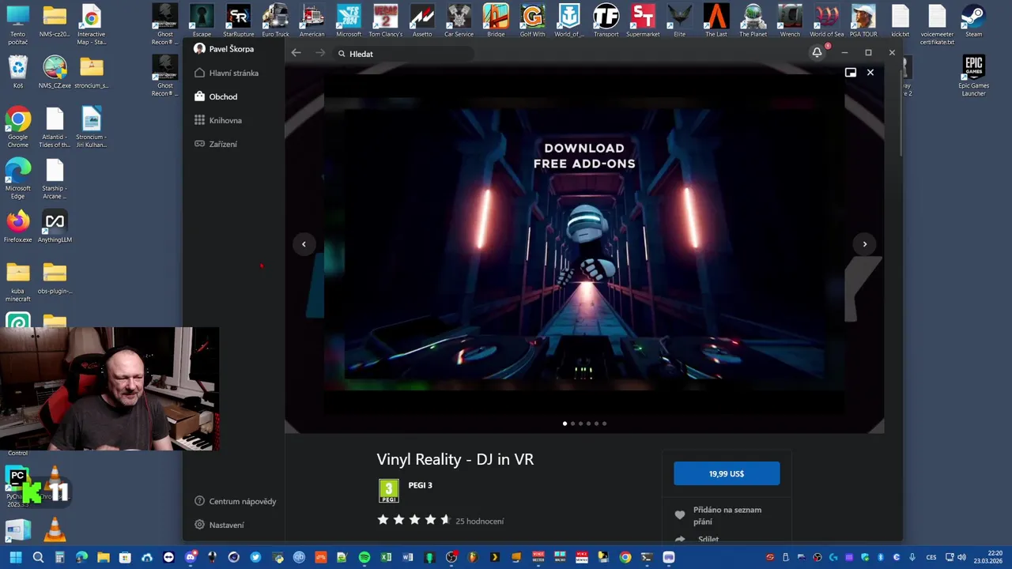Image resolution: width=1012 pixels, height=569 pixels.
Task: Open Pavel Škorpa profile
Action: tap(224, 49)
